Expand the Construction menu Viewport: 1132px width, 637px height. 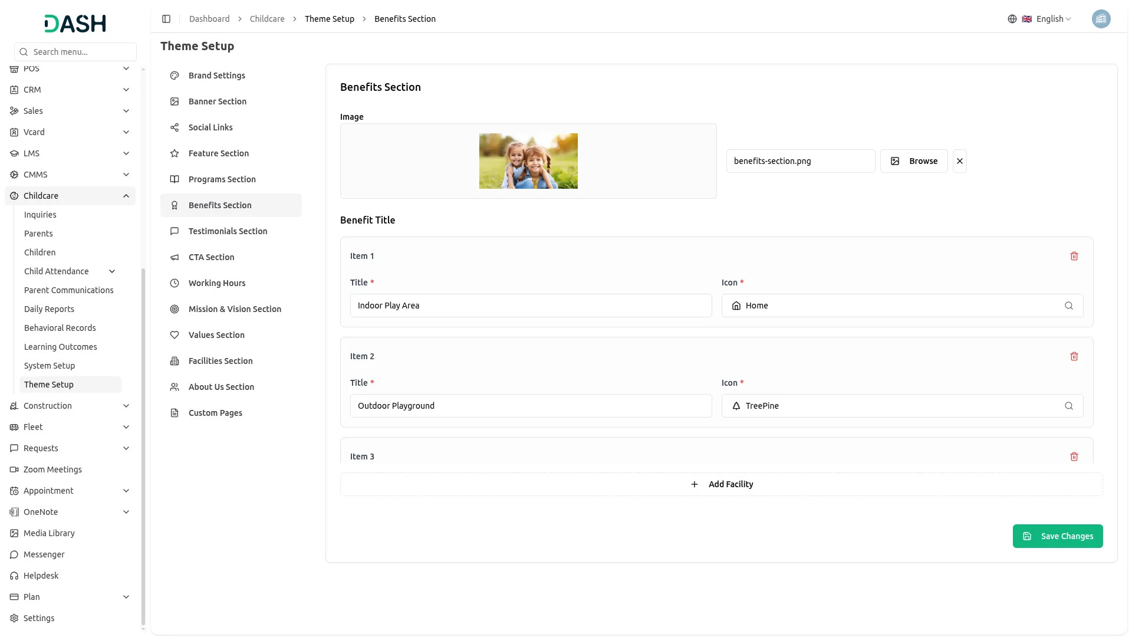126,406
